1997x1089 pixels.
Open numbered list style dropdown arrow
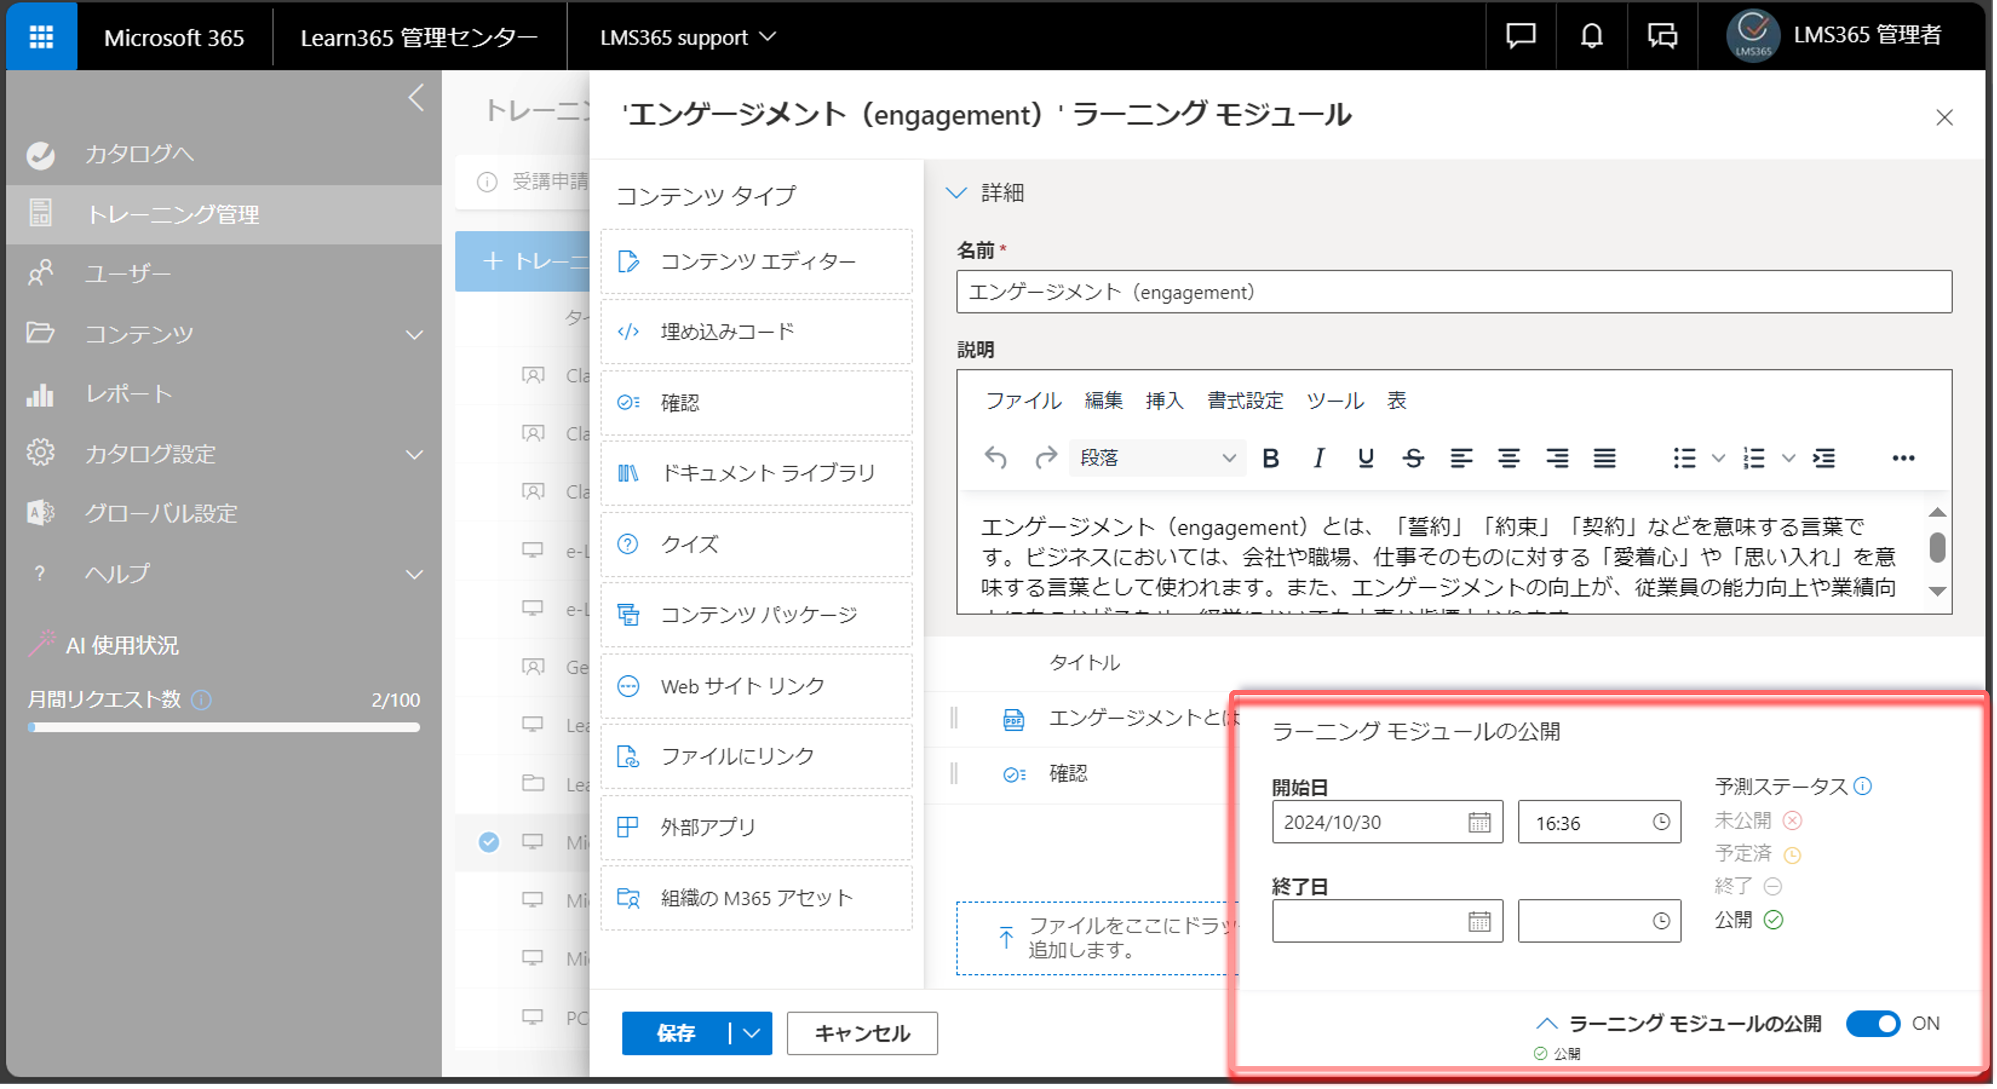click(1788, 459)
